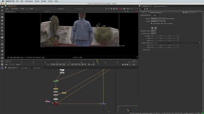Click the translate x input field
204x114 pixels.
point(155,36)
